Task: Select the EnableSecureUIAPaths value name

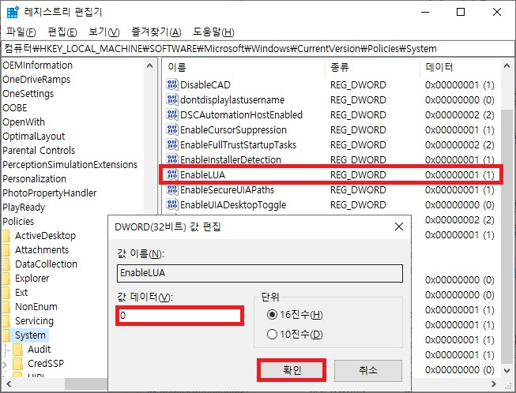Action: click(x=227, y=190)
